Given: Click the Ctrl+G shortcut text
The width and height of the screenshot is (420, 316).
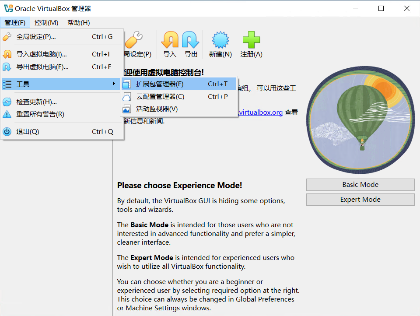Looking at the screenshot, I should [102, 37].
